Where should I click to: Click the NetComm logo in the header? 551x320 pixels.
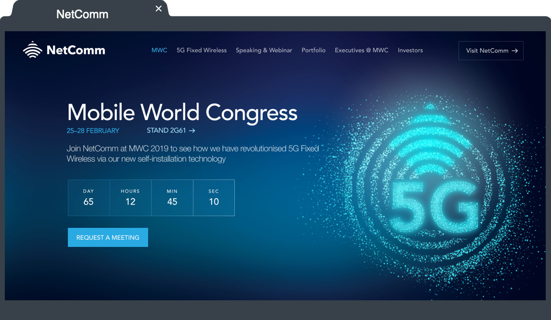pyautogui.click(x=64, y=50)
